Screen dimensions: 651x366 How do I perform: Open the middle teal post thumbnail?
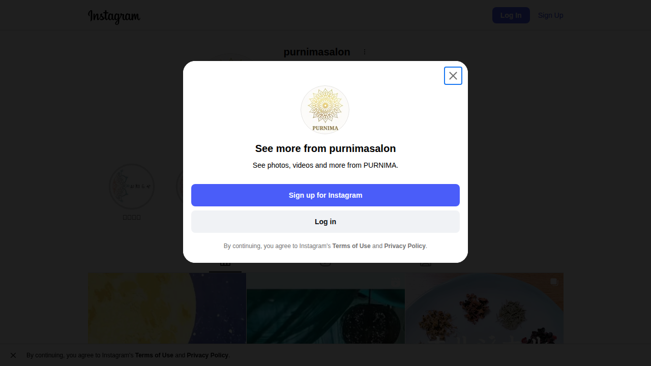tap(325, 310)
